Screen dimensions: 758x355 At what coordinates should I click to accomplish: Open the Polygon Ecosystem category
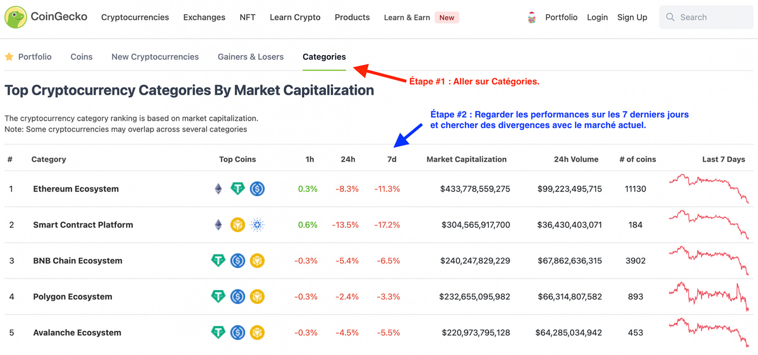[73, 296]
